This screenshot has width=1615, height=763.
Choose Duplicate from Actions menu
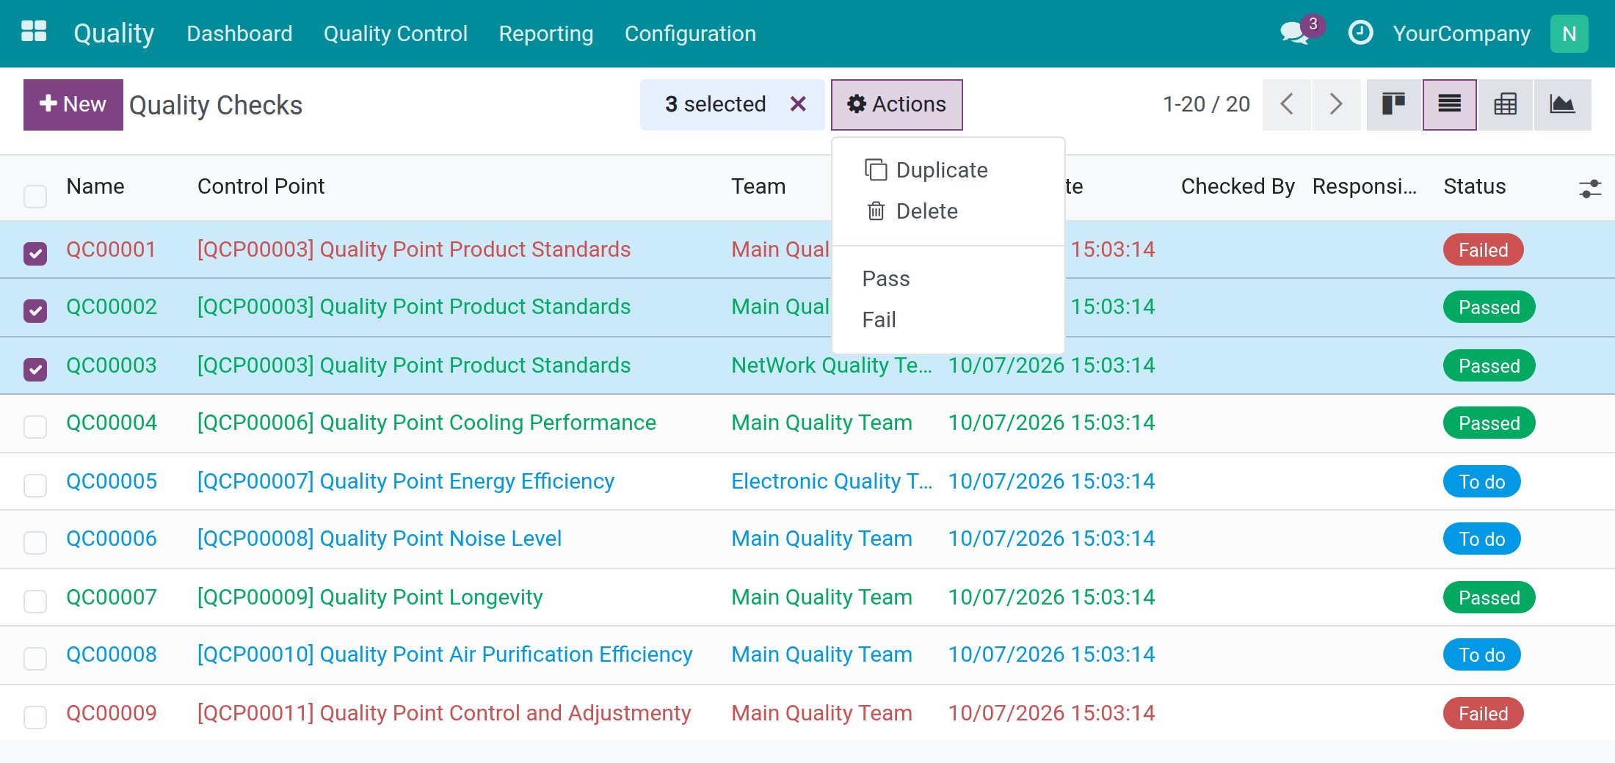(948, 169)
